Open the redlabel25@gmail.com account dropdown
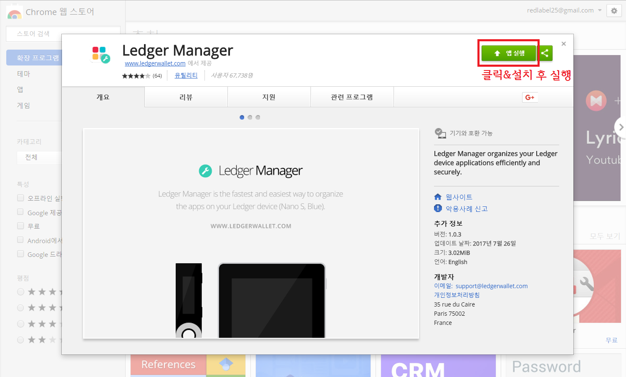626x377 pixels. (564, 10)
